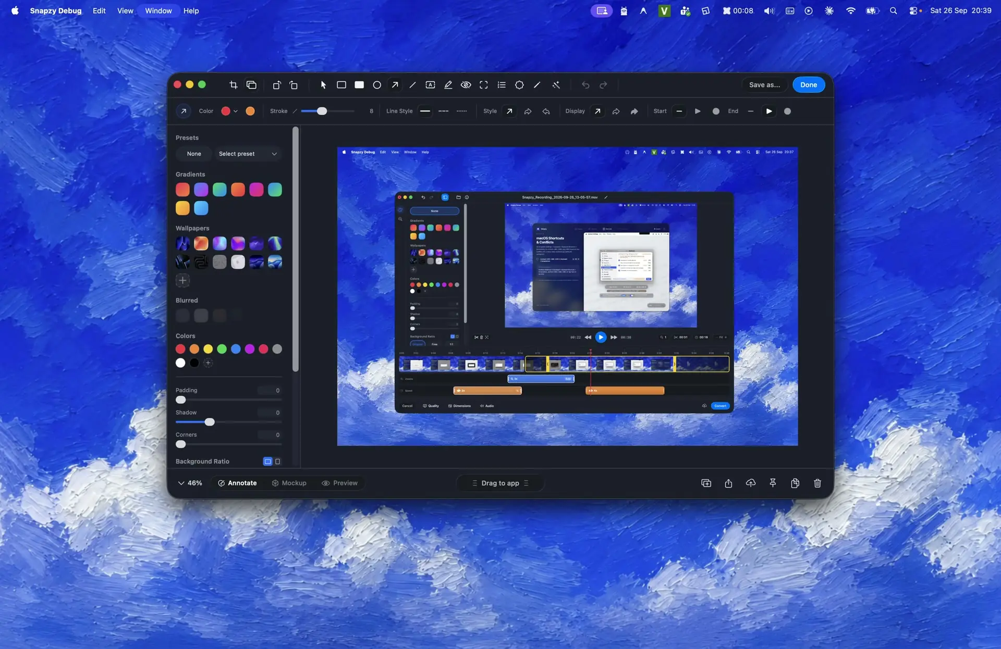Image resolution: width=1001 pixels, height=649 pixels.
Task: Pin the screenshot with pin icon
Action: pyautogui.click(x=773, y=483)
